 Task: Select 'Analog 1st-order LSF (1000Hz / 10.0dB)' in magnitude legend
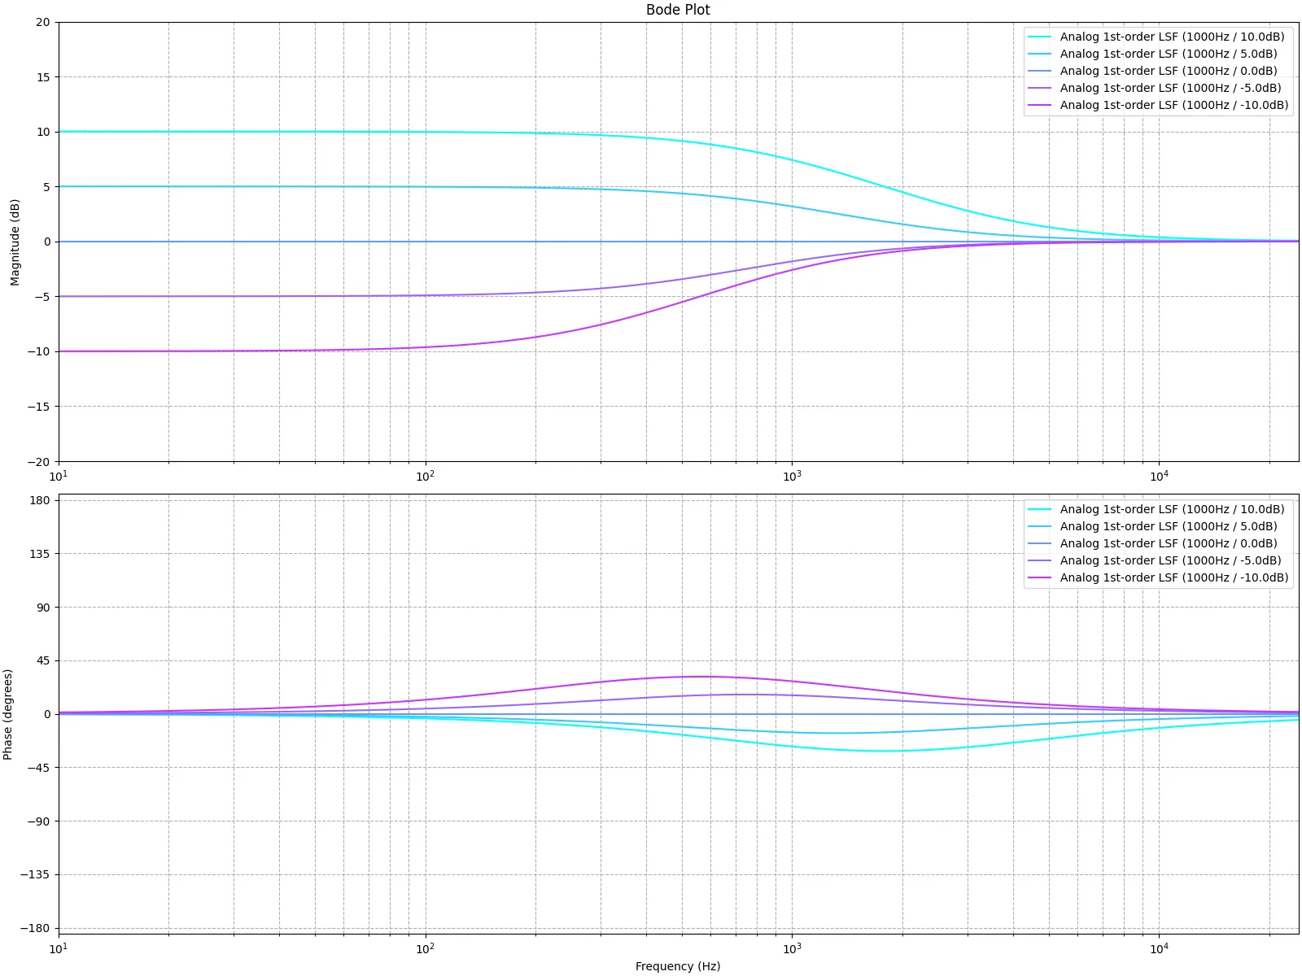coord(1172,37)
